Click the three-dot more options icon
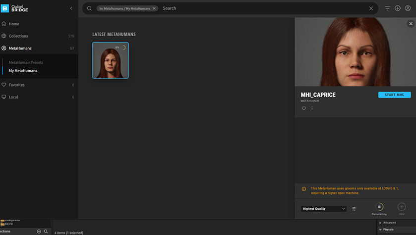416x235 pixels. pos(312,108)
